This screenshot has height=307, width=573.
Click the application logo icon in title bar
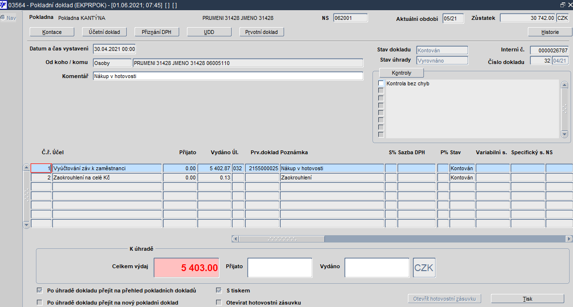coord(3,5)
